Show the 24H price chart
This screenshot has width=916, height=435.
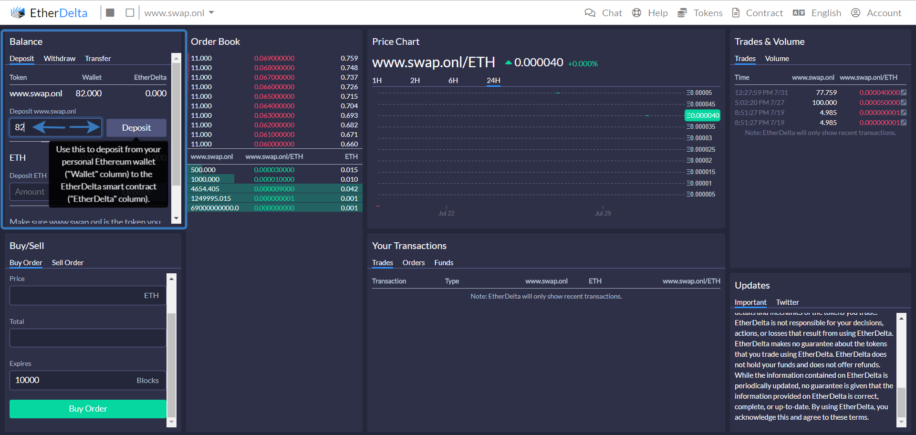pos(493,81)
